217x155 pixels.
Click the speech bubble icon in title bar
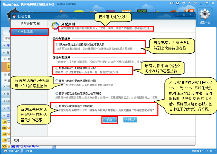(189, 3)
